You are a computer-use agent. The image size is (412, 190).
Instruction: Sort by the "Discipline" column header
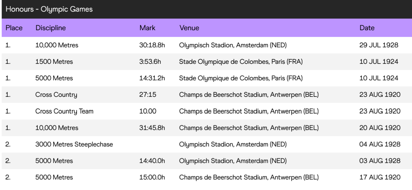[x=51, y=28]
